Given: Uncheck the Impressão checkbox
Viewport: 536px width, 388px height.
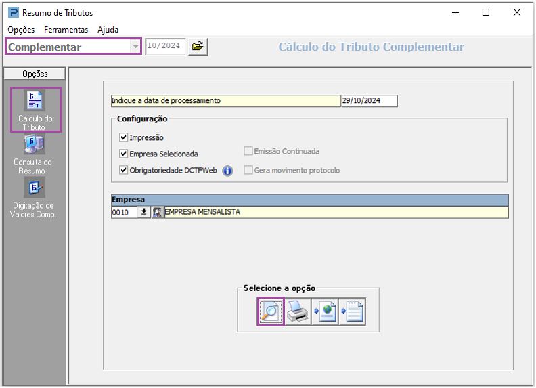Looking at the screenshot, I should pyautogui.click(x=123, y=137).
